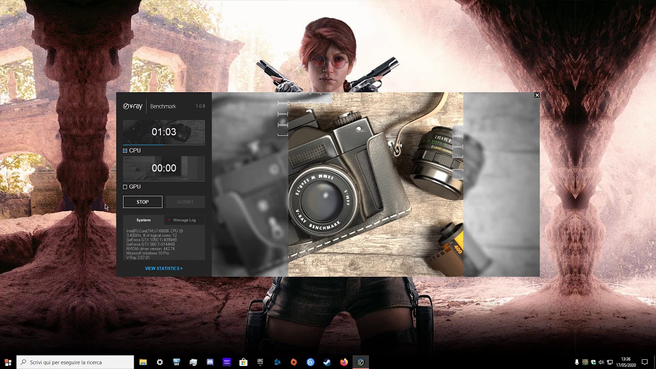The height and width of the screenshot is (369, 656).
Task: Launch Discord from taskbar
Action: point(210,362)
